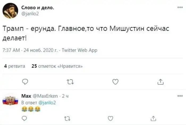186x125 pixels.
Task: Click the Слово и дело display name
Action: click(37, 8)
